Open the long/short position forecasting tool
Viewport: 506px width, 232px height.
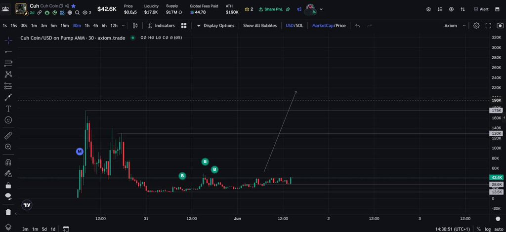[8, 86]
